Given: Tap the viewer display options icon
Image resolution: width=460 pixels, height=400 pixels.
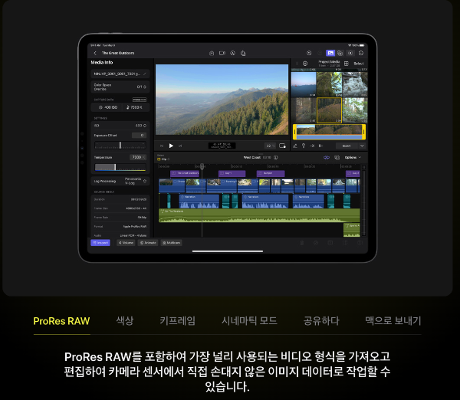Looking at the screenshot, I should (282, 146).
